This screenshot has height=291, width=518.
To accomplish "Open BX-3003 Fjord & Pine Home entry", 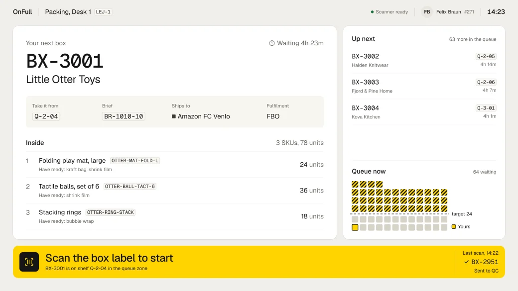I will (424, 86).
